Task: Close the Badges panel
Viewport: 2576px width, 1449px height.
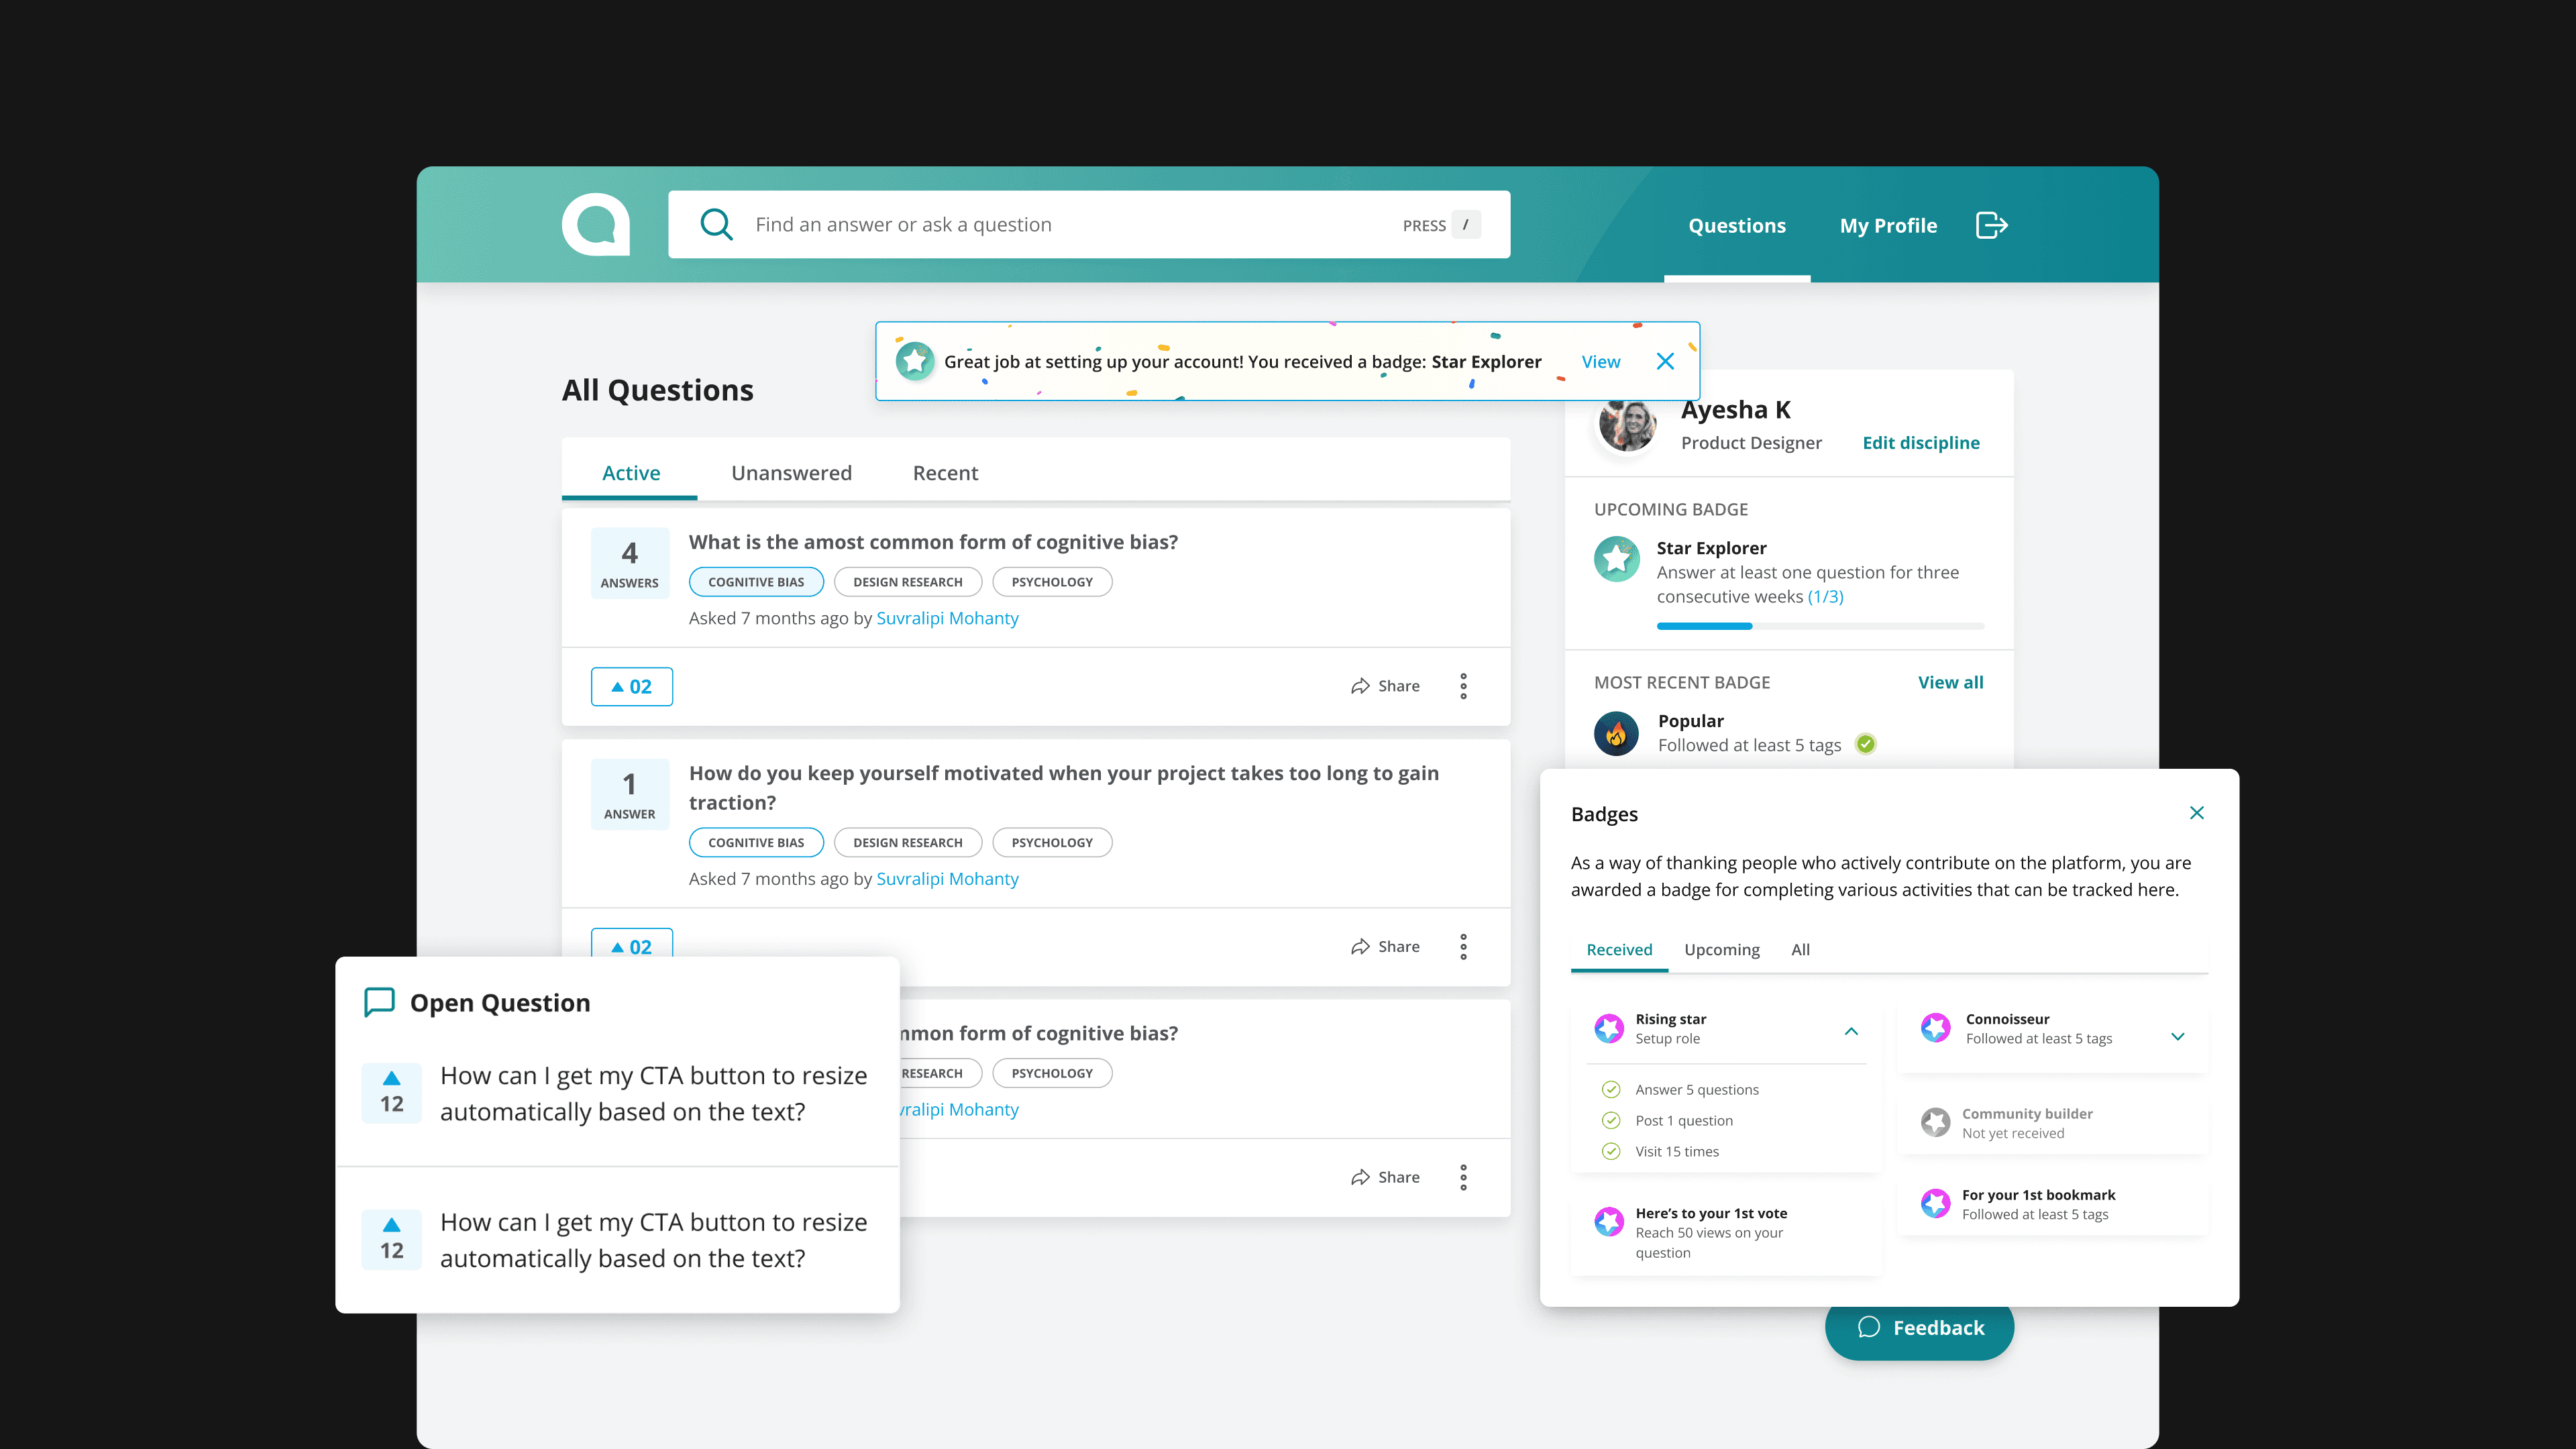Action: pos(2196,813)
